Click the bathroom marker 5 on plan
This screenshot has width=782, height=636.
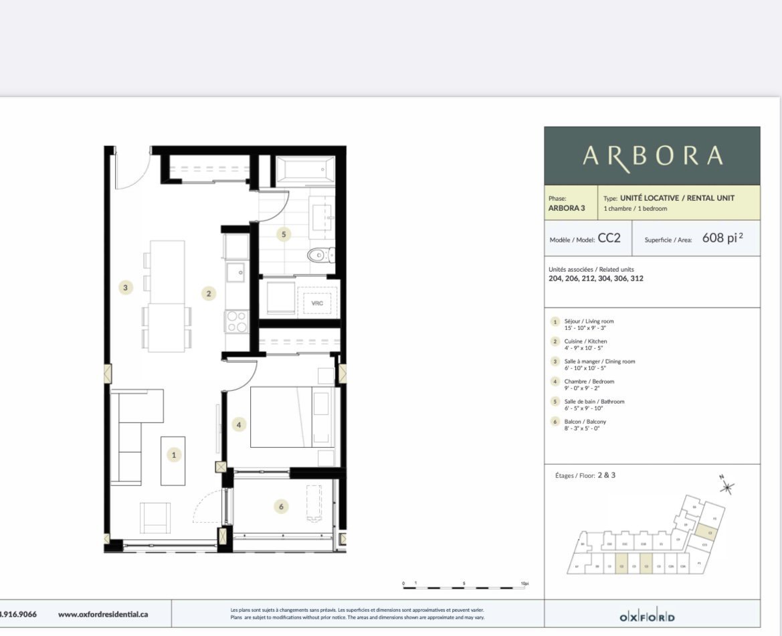[x=284, y=234]
